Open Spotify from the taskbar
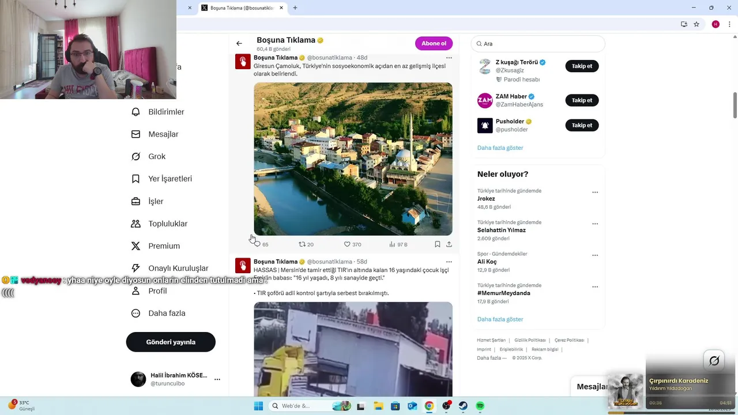 480,406
